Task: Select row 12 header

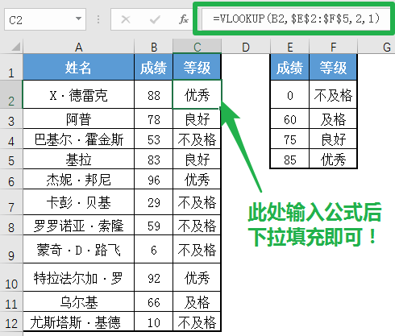Action: pos(11,321)
